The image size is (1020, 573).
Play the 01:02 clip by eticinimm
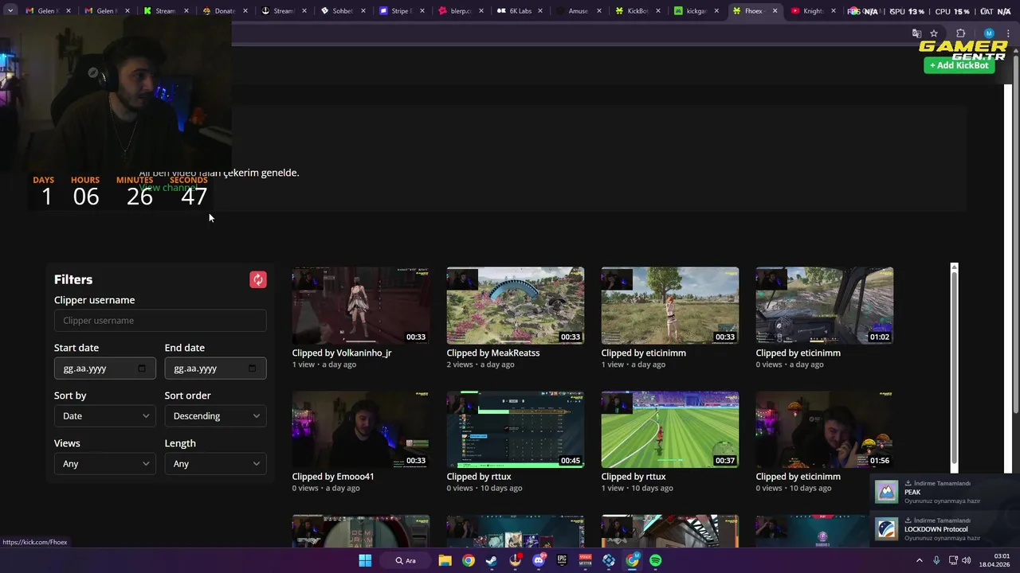point(824,306)
